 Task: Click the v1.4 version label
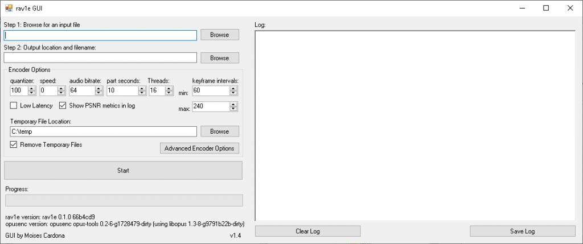point(235,235)
